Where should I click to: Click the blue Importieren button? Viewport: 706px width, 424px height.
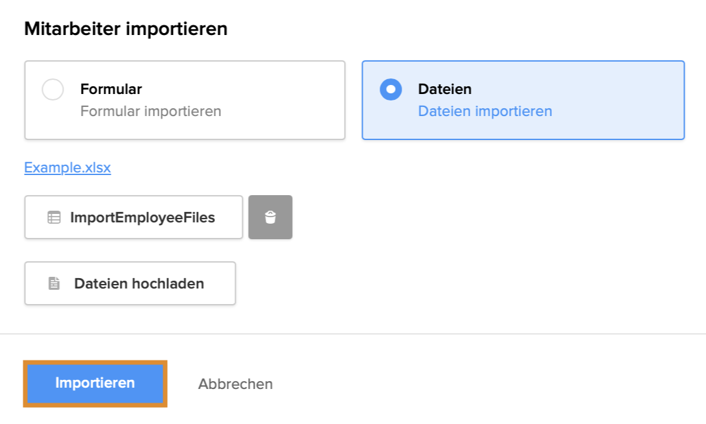click(95, 383)
